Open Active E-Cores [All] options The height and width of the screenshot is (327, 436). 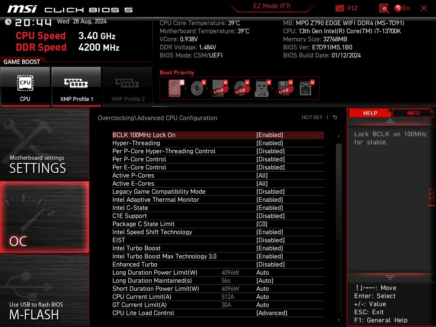pos(262,184)
